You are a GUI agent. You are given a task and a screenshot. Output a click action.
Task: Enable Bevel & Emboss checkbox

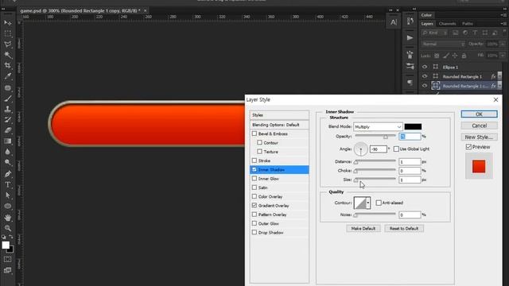coord(254,133)
